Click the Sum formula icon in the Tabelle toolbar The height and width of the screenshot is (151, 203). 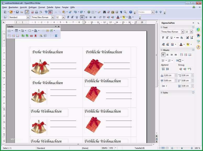coord(56,36)
